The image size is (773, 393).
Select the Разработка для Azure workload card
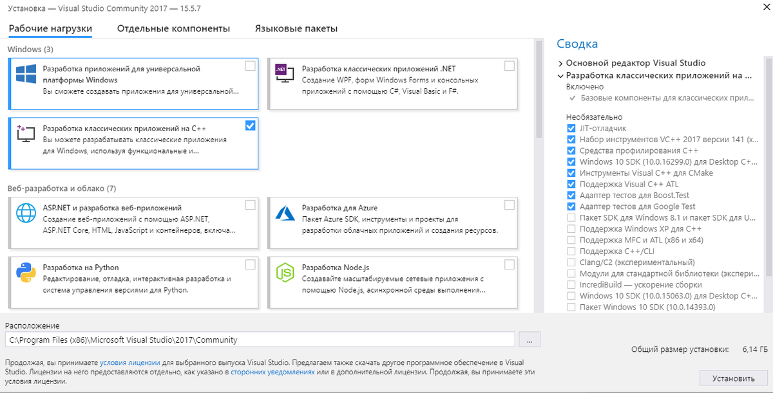[393, 223]
